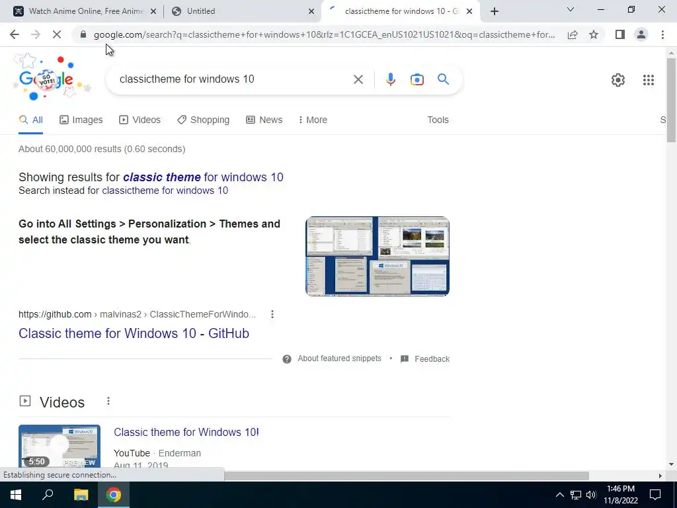677x508 pixels.
Task: Click the featured snippet classic theme image
Action: click(x=378, y=256)
